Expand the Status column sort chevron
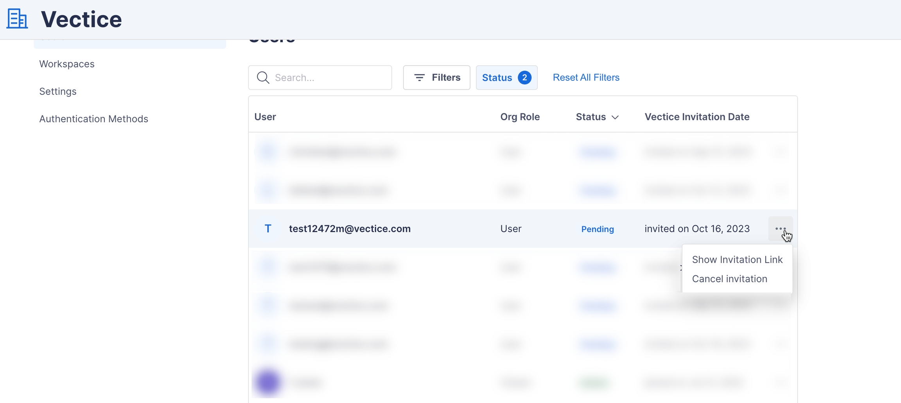 pyautogui.click(x=615, y=117)
